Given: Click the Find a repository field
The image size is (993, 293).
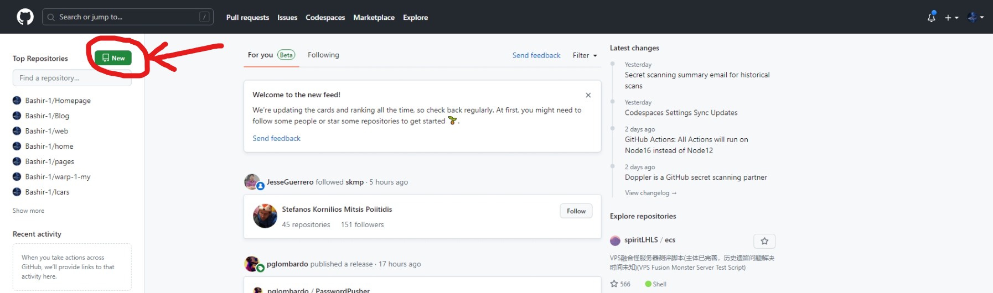Looking at the screenshot, I should coord(72,78).
